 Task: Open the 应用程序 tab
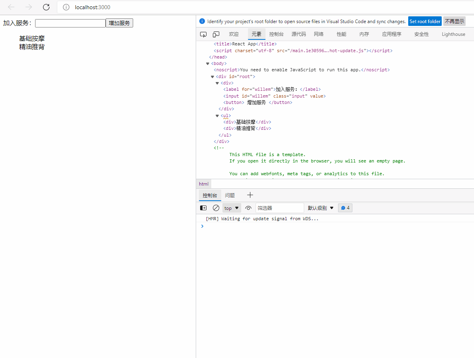click(x=392, y=34)
